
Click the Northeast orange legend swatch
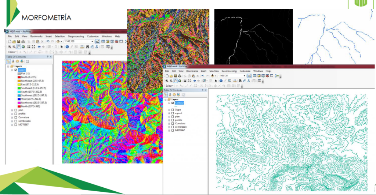[x=19, y=81]
